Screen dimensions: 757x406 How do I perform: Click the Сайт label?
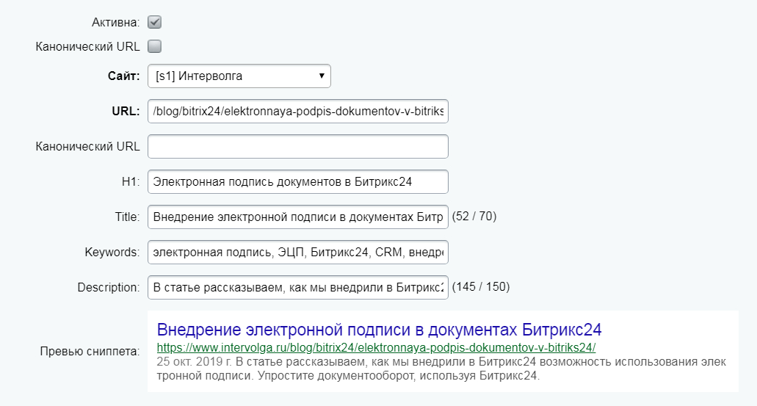click(x=123, y=76)
